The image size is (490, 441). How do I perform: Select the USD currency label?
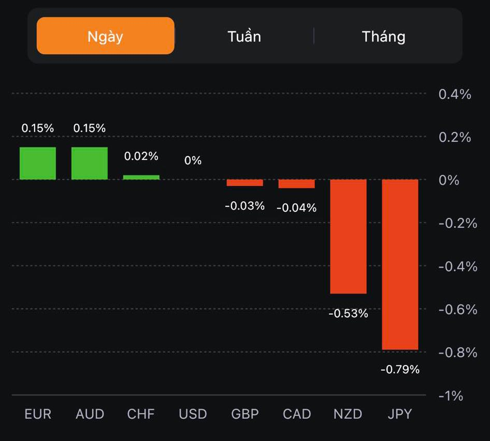coord(193,414)
